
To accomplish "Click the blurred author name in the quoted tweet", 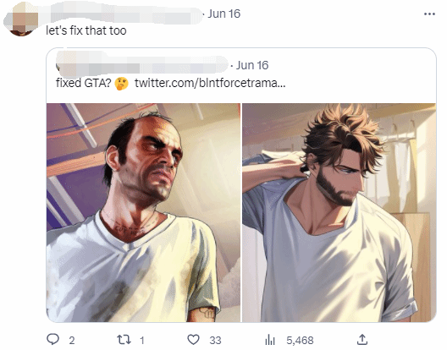I will click(142, 65).
